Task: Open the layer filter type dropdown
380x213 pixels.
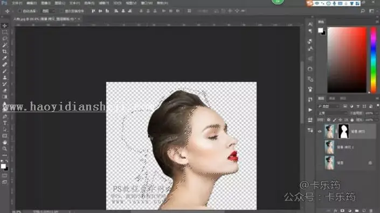Action: [329, 106]
